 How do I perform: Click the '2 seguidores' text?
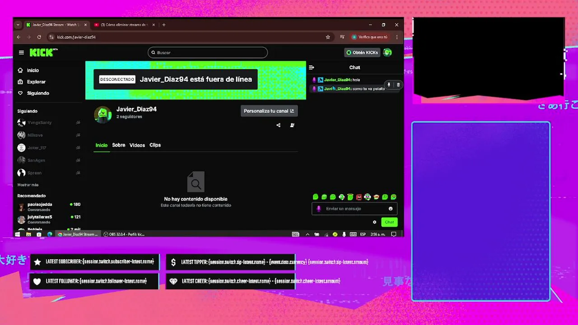[x=129, y=117]
